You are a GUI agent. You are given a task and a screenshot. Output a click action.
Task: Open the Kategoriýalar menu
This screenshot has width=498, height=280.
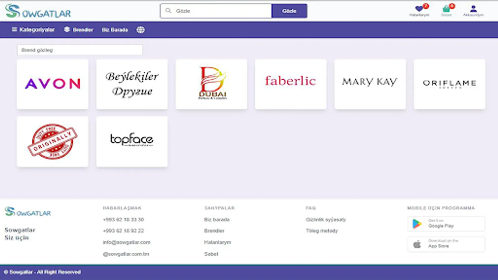33,30
